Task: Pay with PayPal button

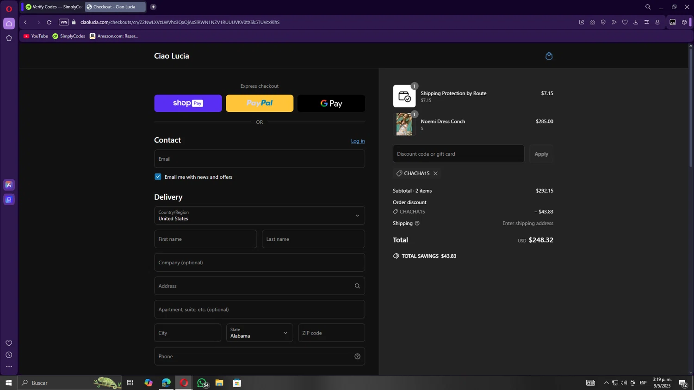Action: 260,103
